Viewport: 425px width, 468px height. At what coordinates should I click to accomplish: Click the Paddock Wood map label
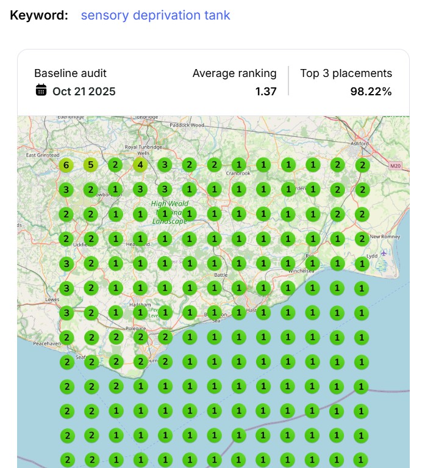tap(187, 125)
